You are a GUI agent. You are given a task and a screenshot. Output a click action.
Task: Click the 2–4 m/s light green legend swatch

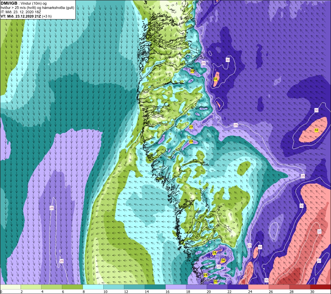click(x=31, y=287)
